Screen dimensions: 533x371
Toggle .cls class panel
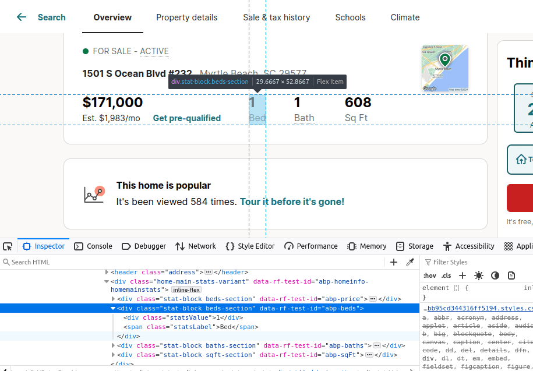tap(446, 275)
